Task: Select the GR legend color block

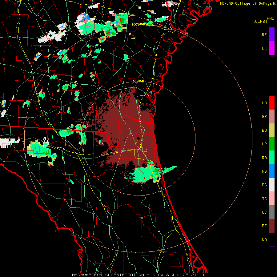Action: point(272,117)
